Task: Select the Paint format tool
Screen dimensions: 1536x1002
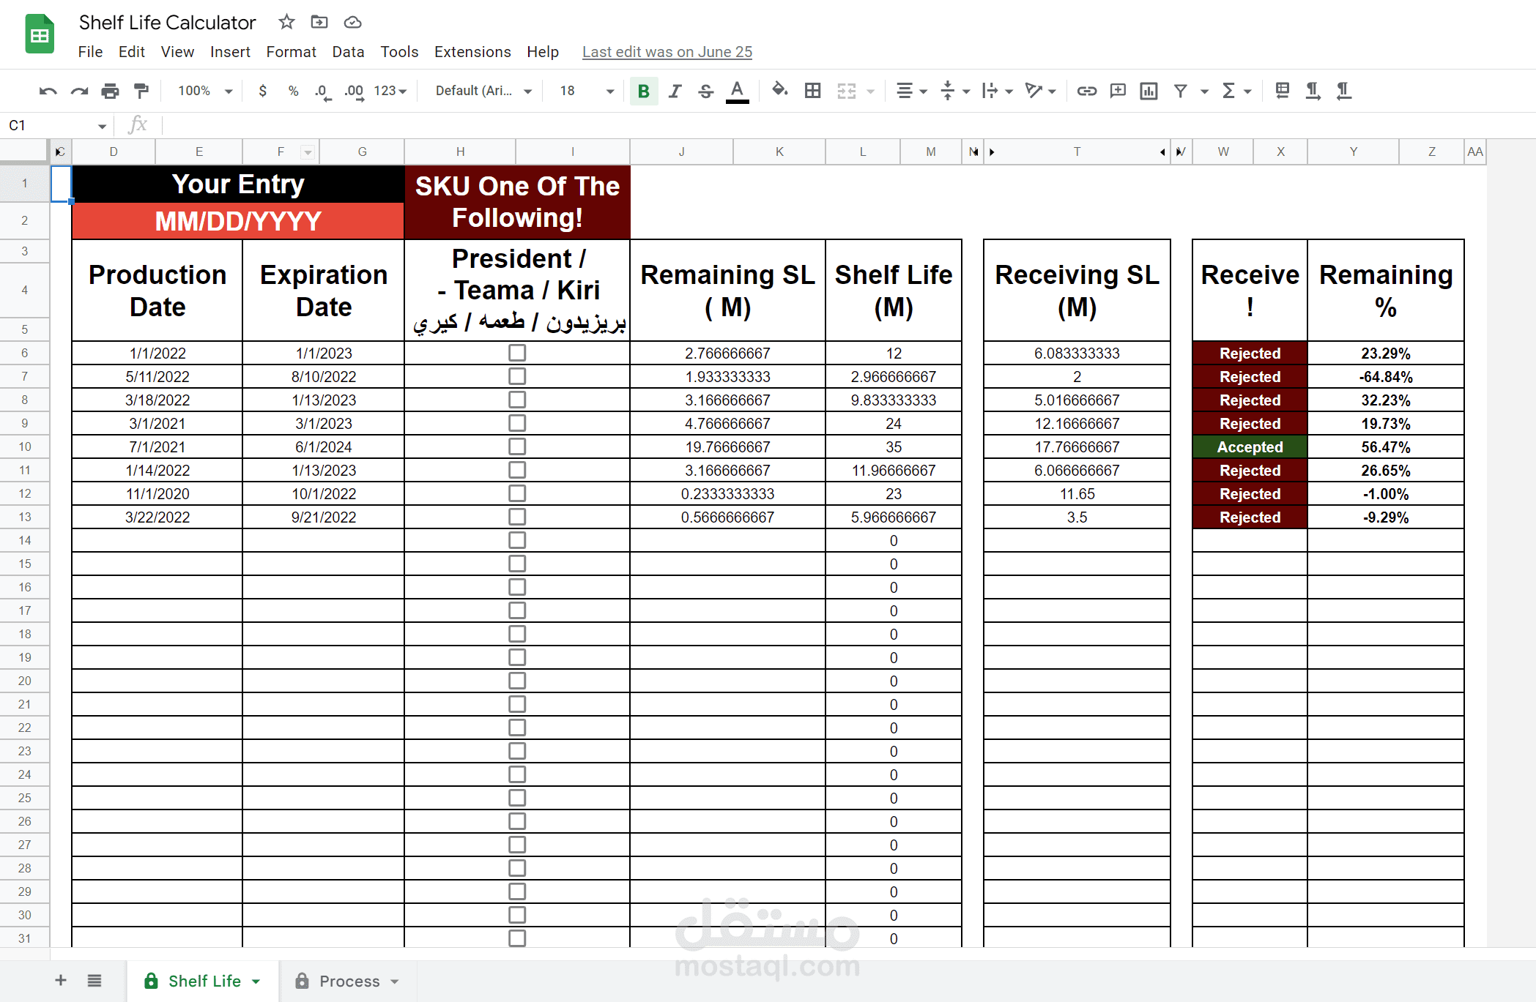Action: click(141, 91)
